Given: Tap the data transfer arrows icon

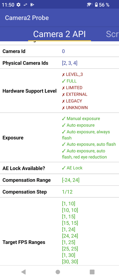Looking at the screenshot, I should (x=25, y=5).
